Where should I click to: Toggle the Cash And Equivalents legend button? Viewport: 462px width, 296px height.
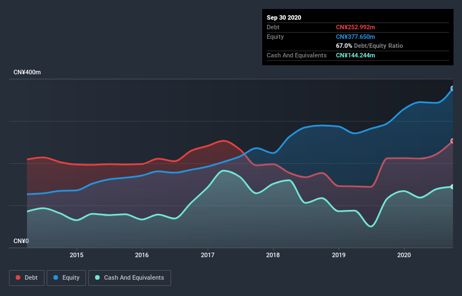tap(129, 278)
